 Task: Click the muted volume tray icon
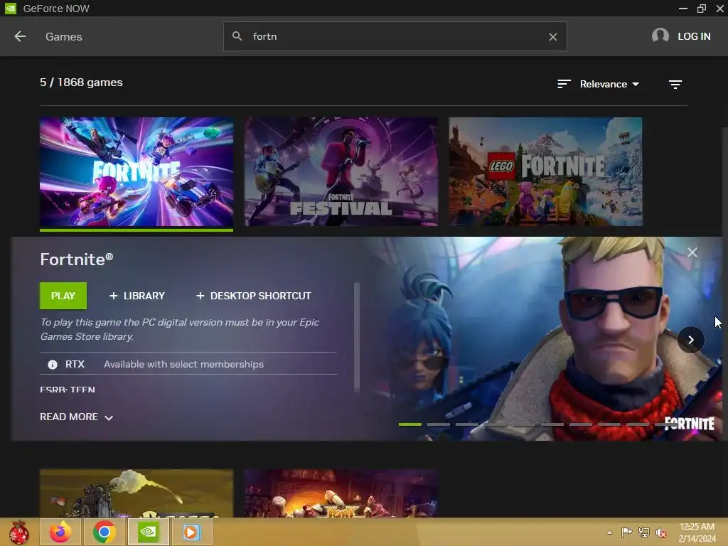[x=661, y=532]
